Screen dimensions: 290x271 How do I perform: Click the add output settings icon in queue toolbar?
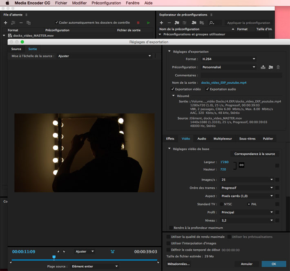click(x=13, y=23)
